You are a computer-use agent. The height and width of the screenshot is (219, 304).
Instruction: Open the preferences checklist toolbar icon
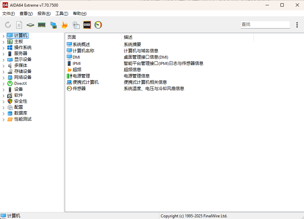click(76, 25)
